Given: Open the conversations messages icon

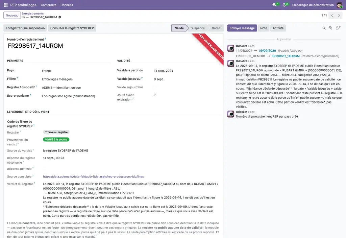Looking at the screenshot, I should point(274,5).
